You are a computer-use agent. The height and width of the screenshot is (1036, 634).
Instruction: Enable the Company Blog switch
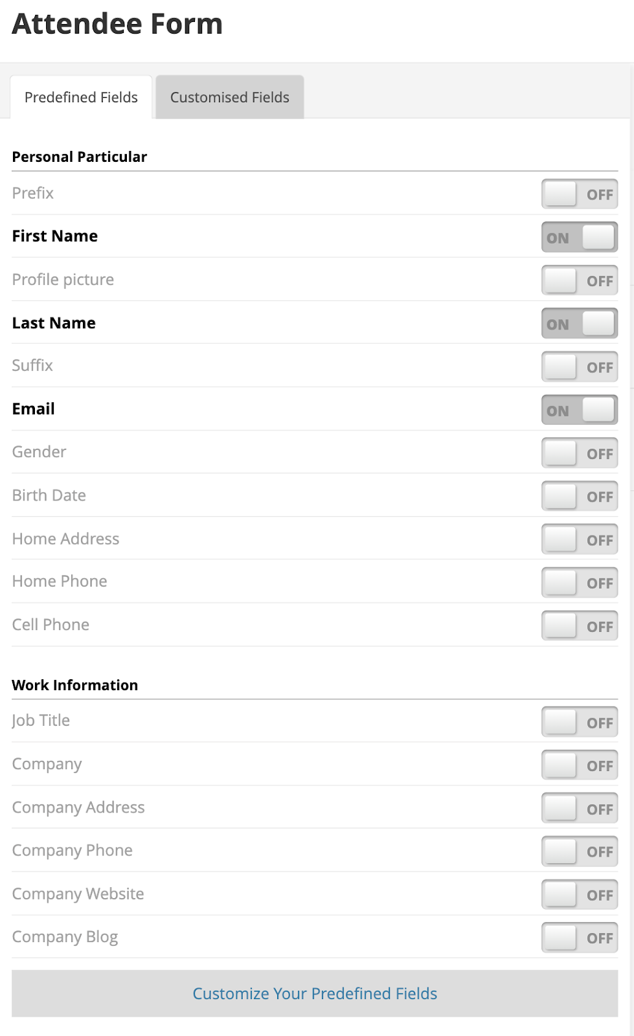[x=579, y=938]
